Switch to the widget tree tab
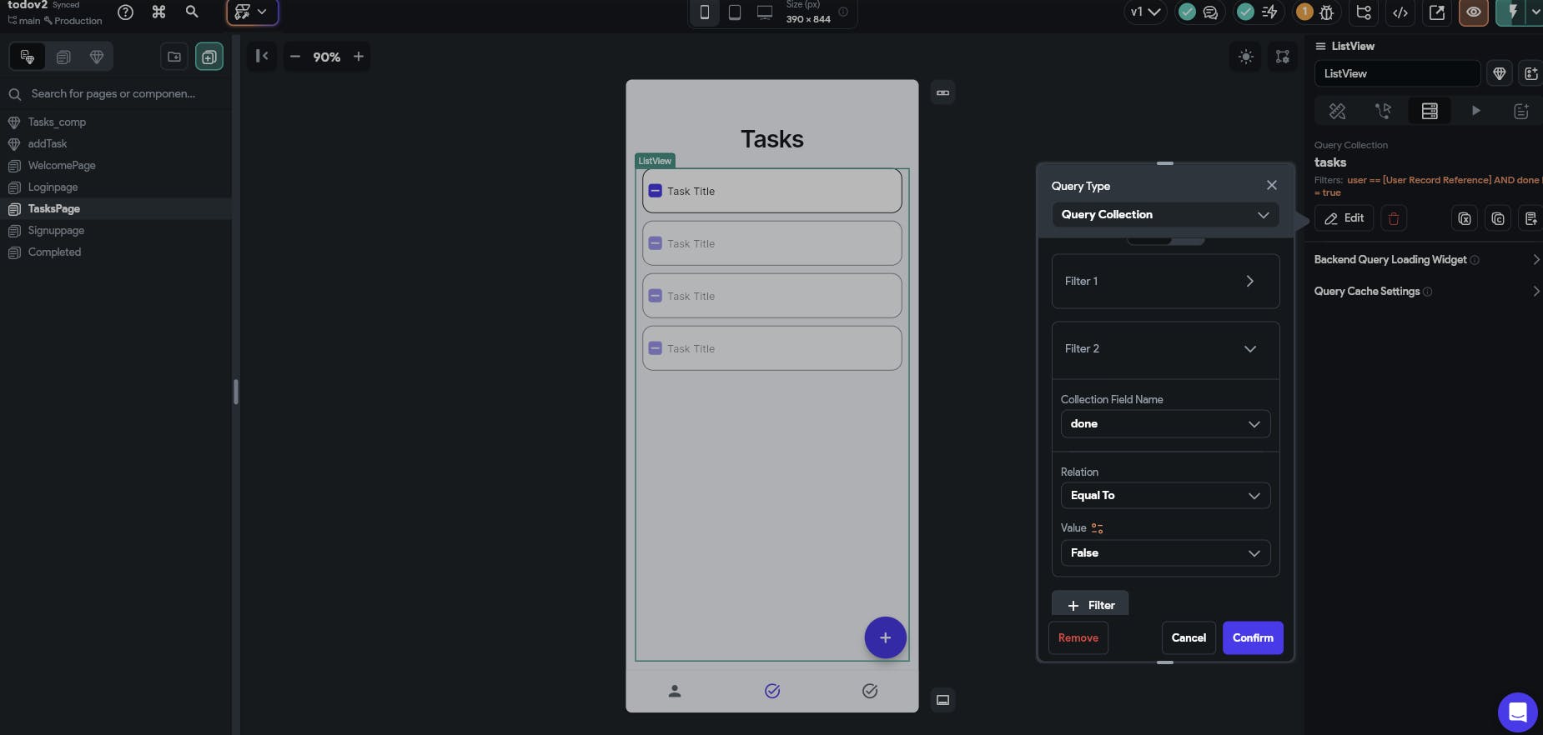This screenshot has height=735, width=1543. (x=28, y=57)
